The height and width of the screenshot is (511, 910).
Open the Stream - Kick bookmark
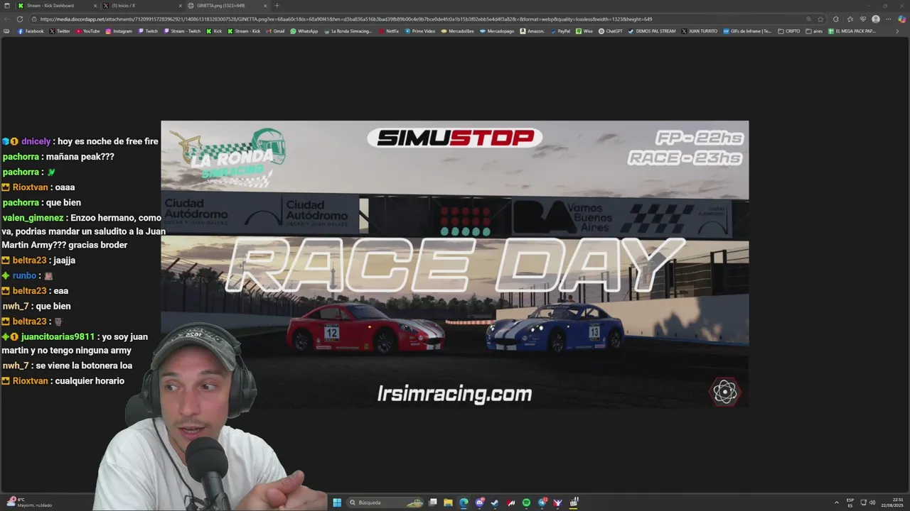click(244, 31)
